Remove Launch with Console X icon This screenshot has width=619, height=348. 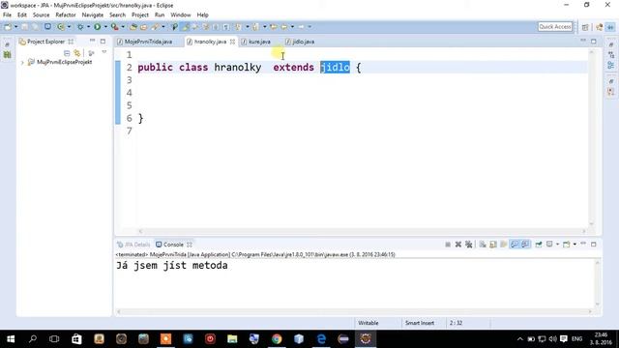(457, 245)
